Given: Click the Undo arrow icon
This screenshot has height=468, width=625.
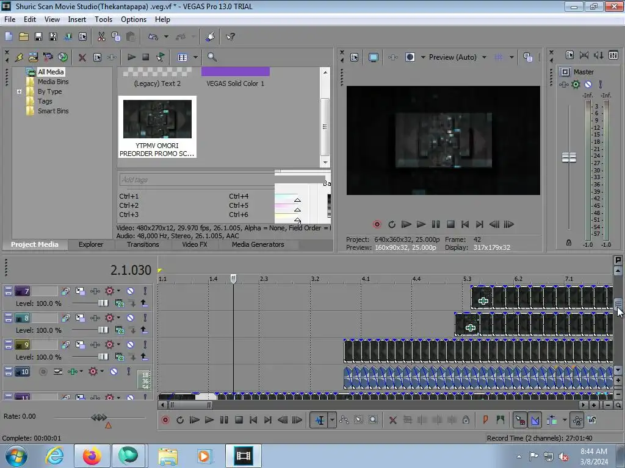Looking at the screenshot, I should [153, 37].
